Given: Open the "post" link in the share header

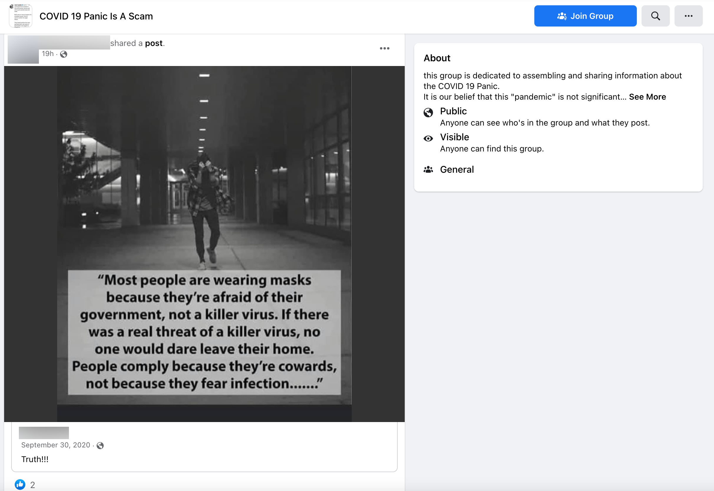Looking at the screenshot, I should 155,43.
